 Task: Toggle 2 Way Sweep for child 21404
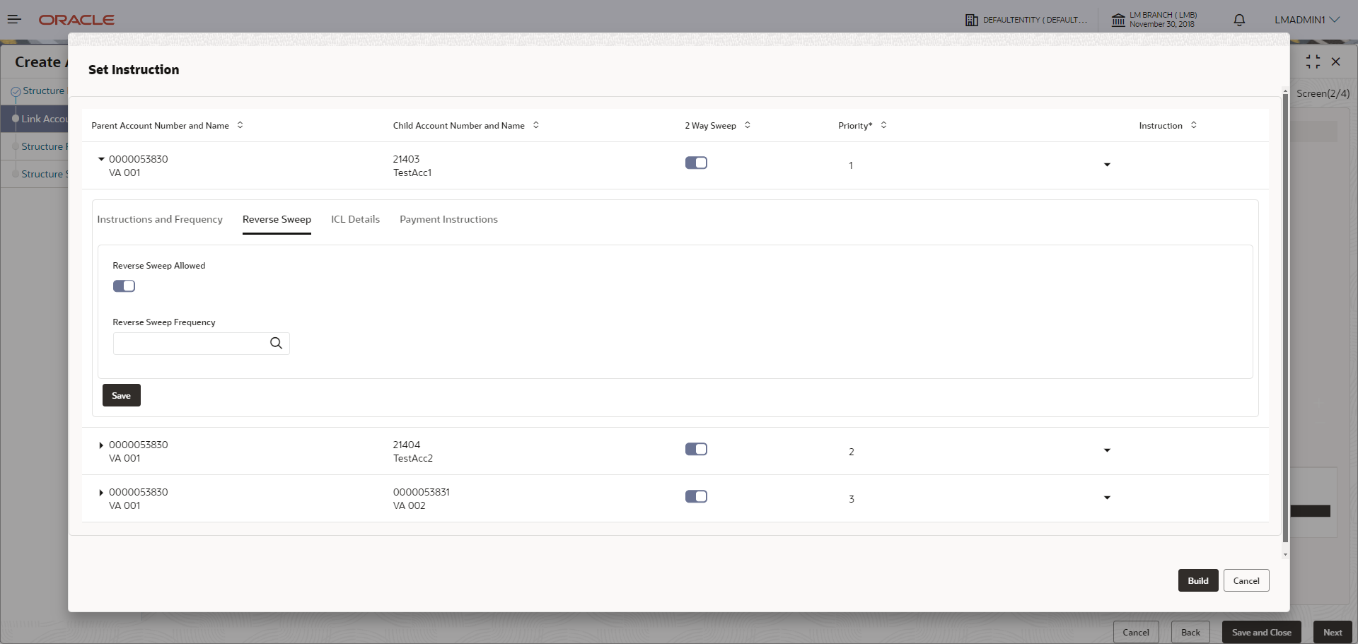[x=696, y=450]
